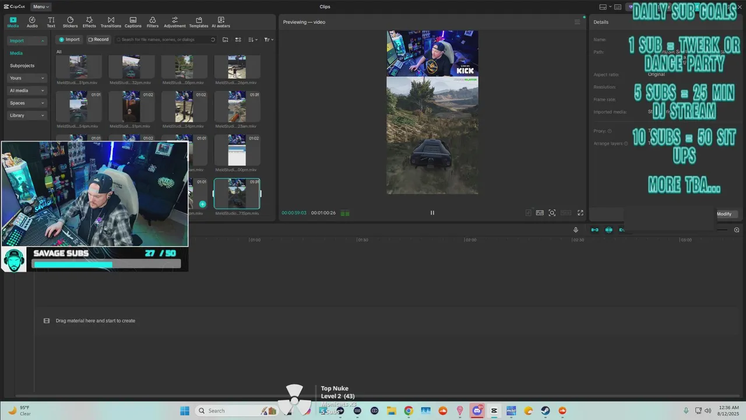Open the Captions panel
This screenshot has height=420, width=746.
133,22
